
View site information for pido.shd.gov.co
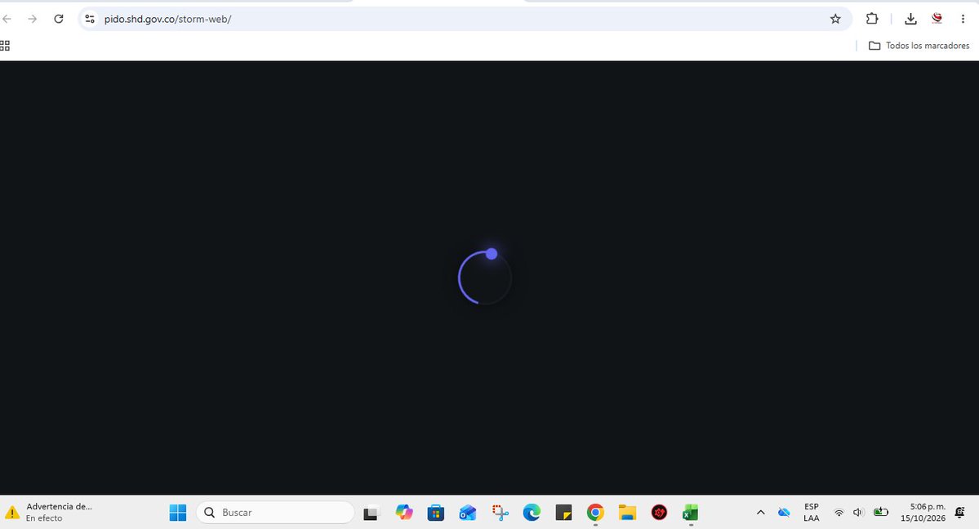(x=90, y=19)
